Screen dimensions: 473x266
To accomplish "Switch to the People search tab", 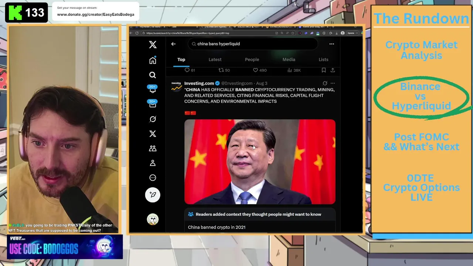I will [x=252, y=59].
